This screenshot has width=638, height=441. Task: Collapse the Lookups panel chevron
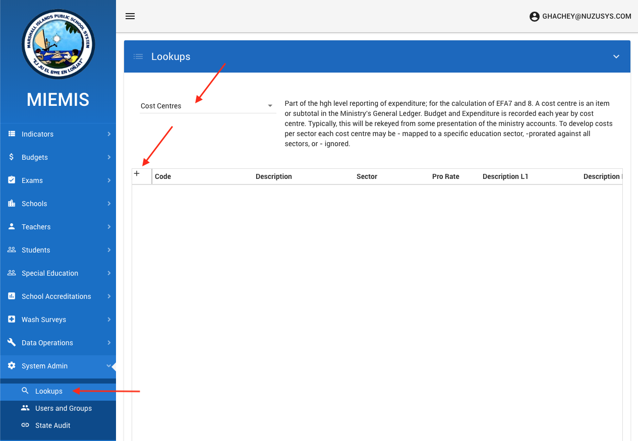pyautogui.click(x=616, y=56)
